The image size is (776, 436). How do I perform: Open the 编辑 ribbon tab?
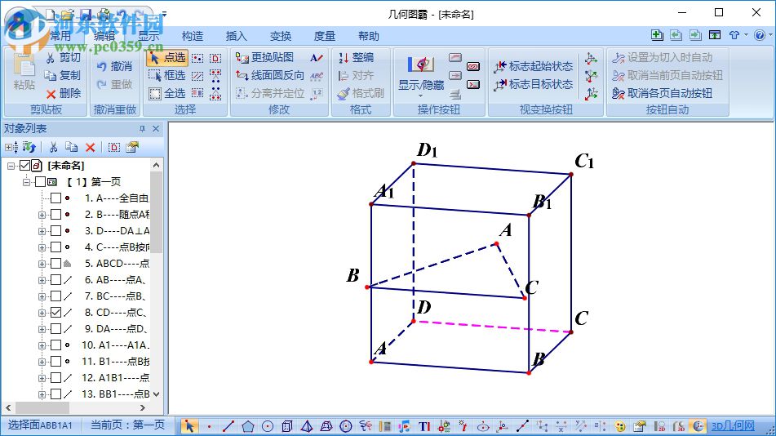pos(104,36)
